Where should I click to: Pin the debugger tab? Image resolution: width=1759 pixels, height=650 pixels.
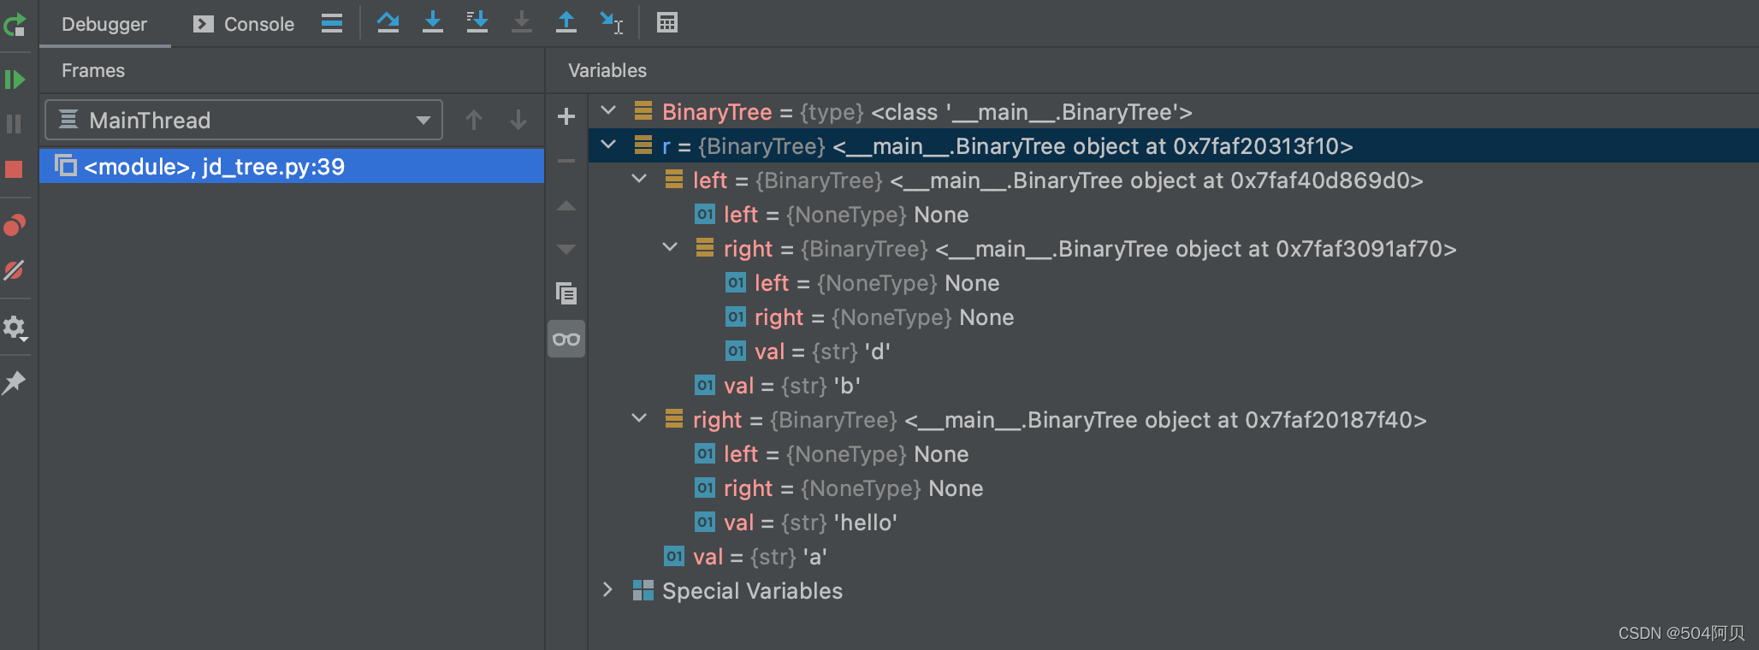click(x=15, y=382)
